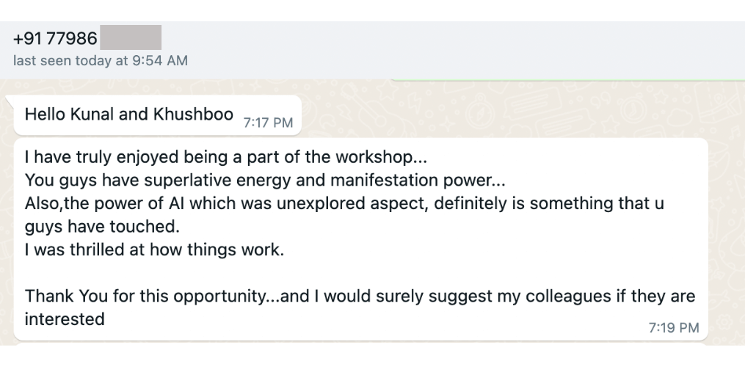The width and height of the screenshot is (745, 367).
Task: Click the "Thank You for this opportunity" line
Action: tap(360, 297)
